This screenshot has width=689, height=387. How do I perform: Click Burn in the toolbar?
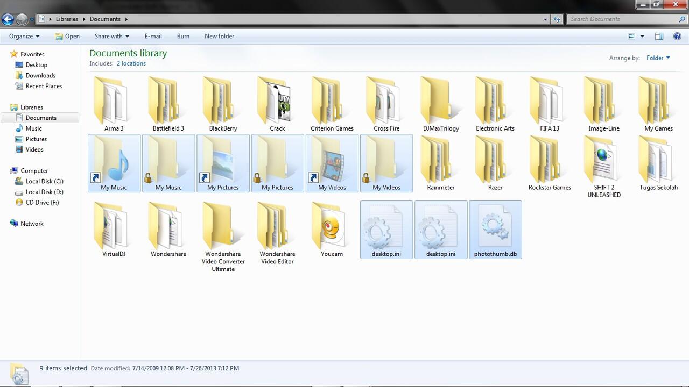click(x=183, y=37)
